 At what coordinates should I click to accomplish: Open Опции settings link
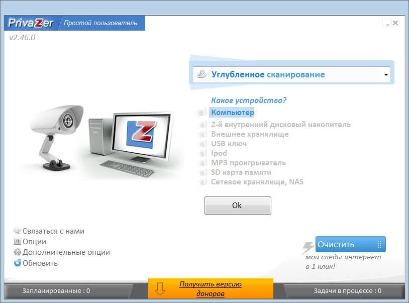pyautogui.click(x=35, y=242)
